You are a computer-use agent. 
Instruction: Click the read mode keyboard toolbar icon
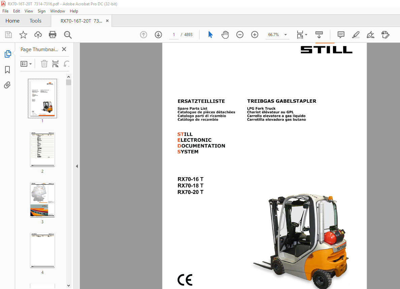(319, 35)
